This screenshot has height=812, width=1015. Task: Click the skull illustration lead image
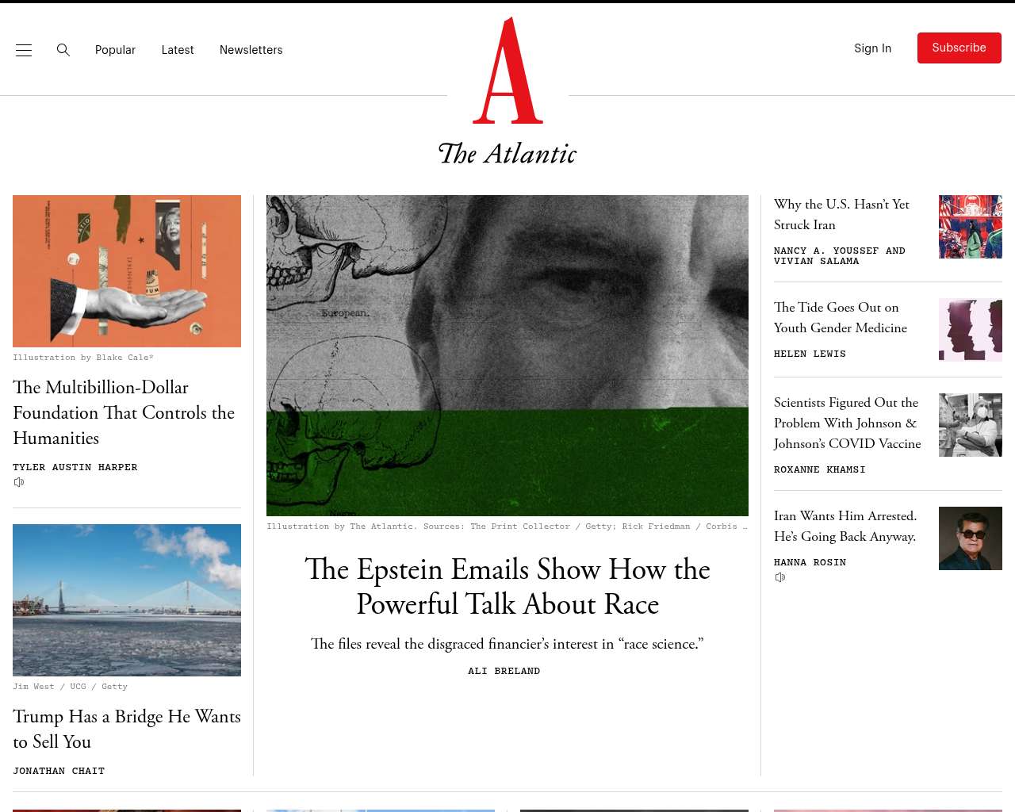[x=507, y=355]
